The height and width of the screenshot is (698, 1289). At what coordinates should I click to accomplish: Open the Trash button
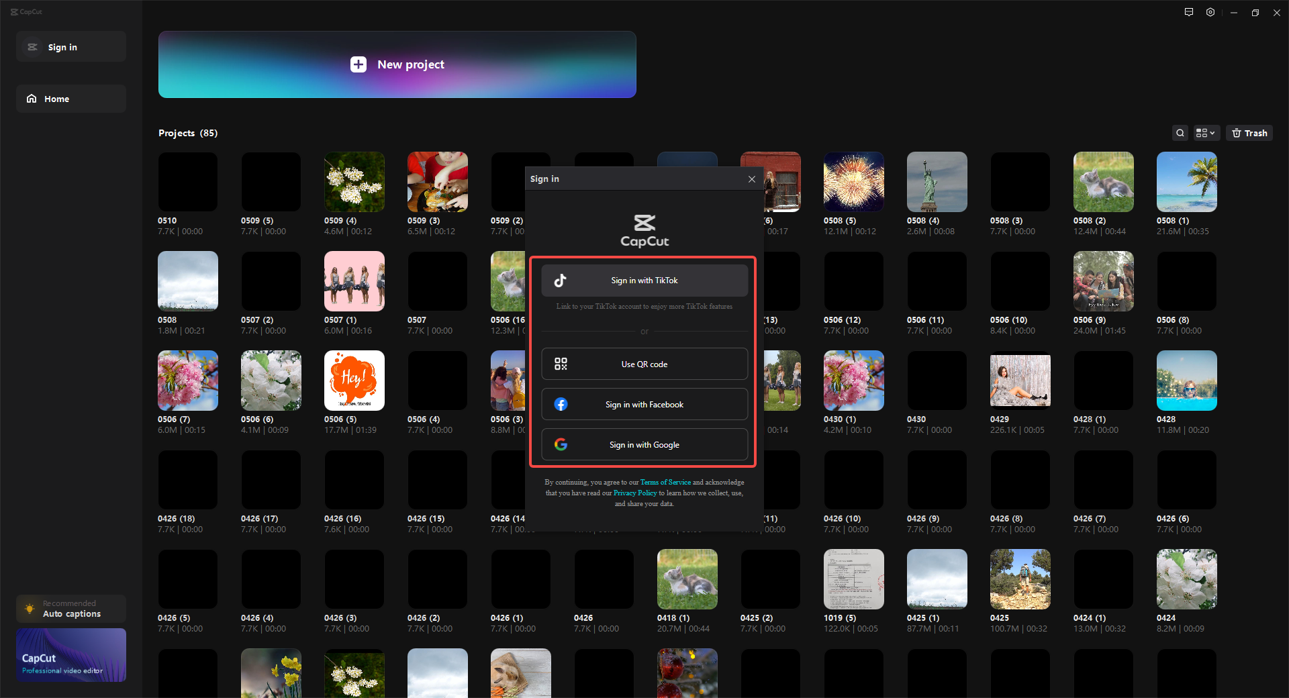click(1249, 133)
